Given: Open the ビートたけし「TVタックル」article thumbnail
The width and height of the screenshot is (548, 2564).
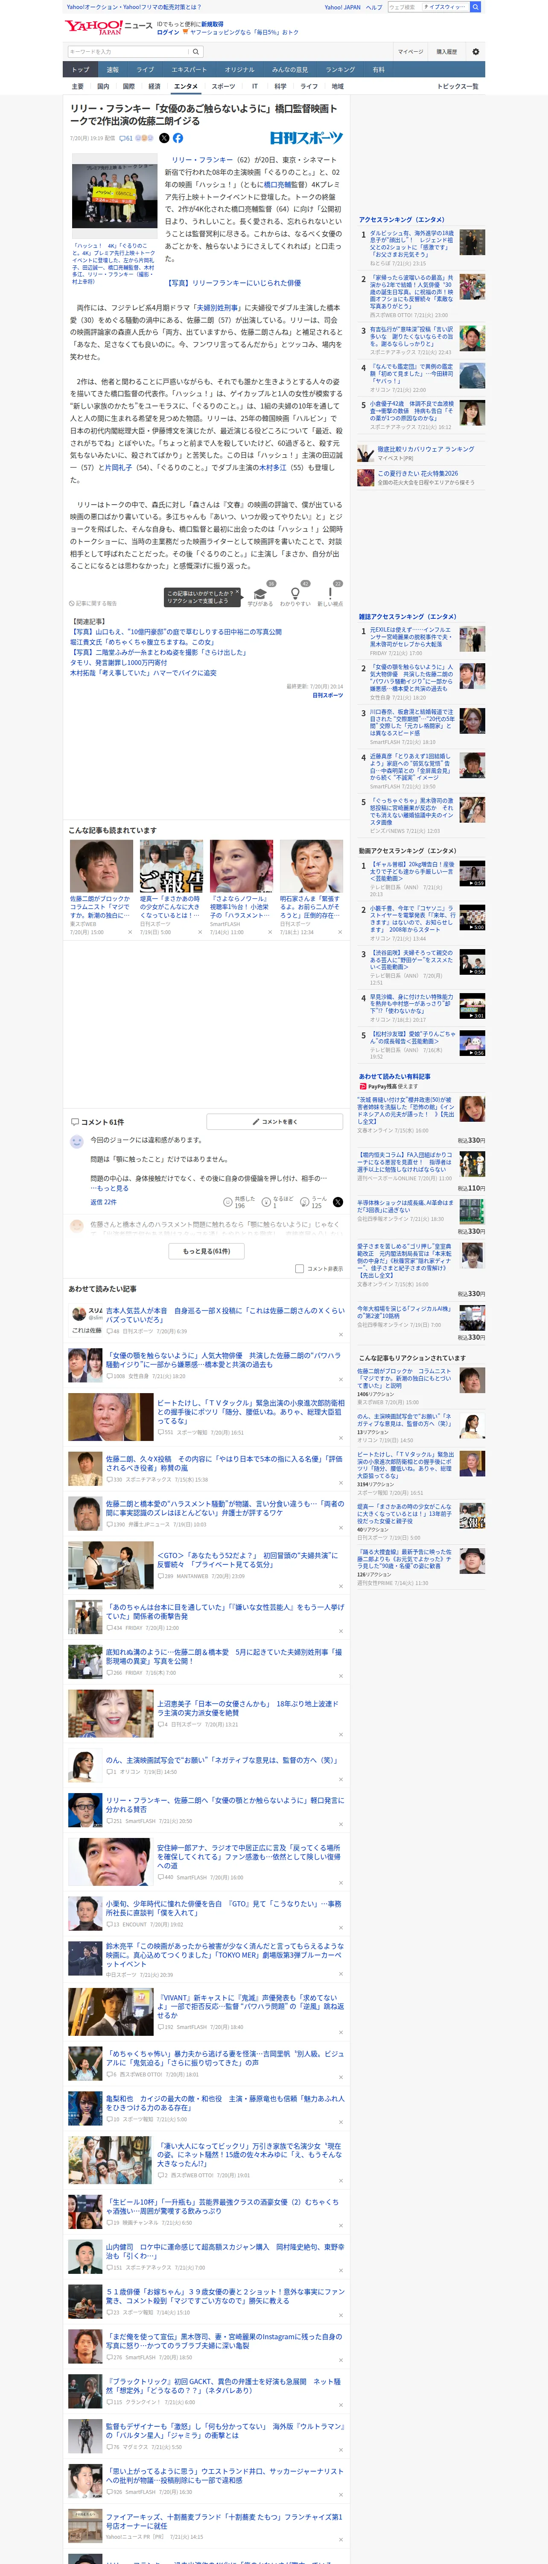Looking at the screenshot, I should [111, 1418].
